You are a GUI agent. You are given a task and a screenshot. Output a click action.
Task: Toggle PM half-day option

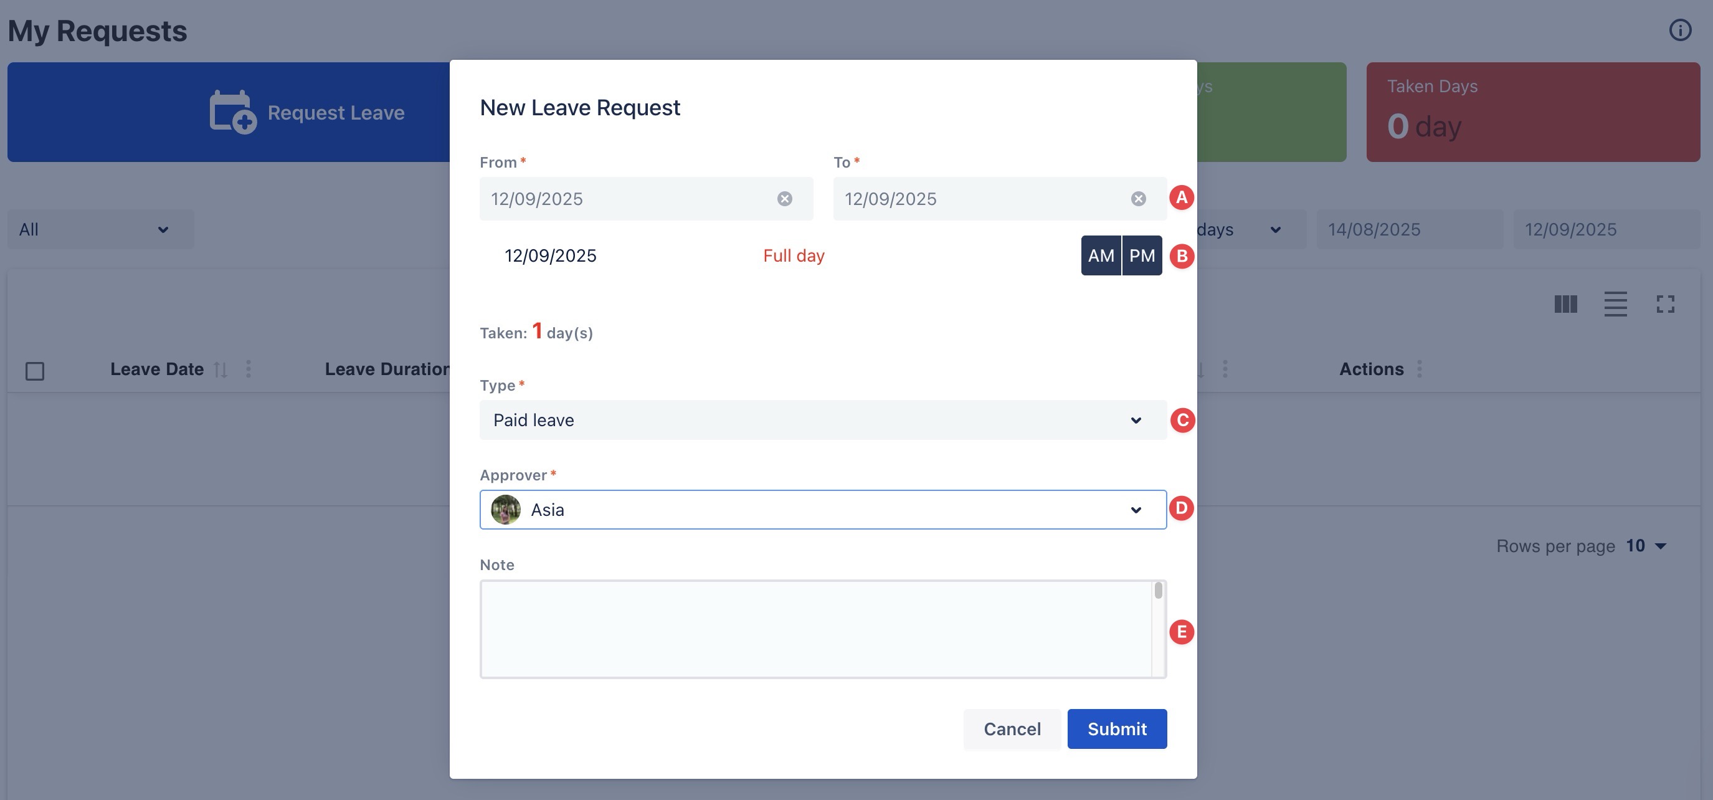tap(1142, 255)
